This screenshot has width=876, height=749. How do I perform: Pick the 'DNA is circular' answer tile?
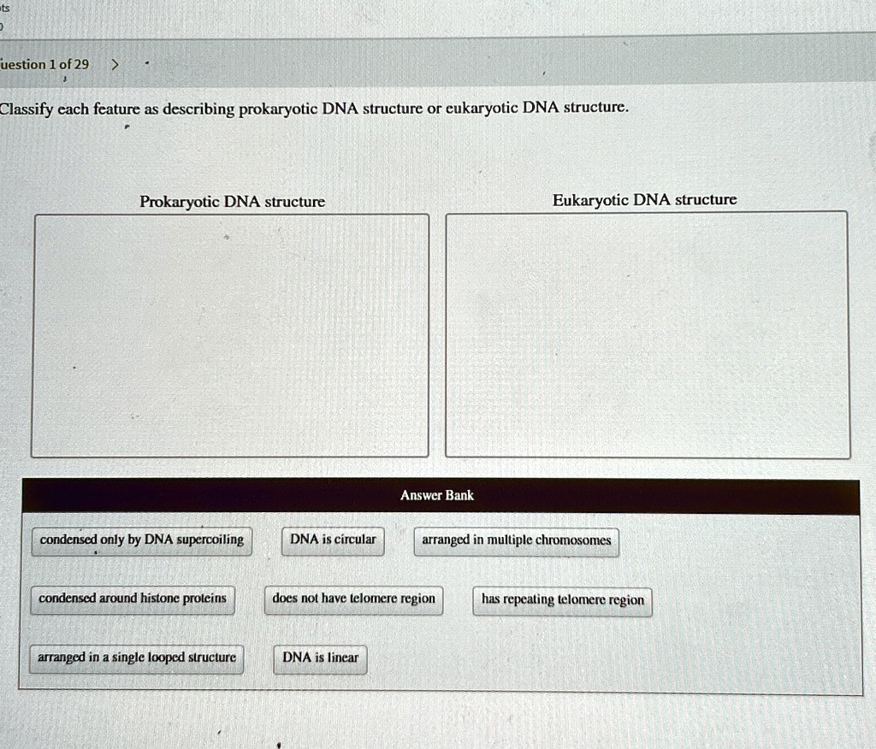pos(333,540)
